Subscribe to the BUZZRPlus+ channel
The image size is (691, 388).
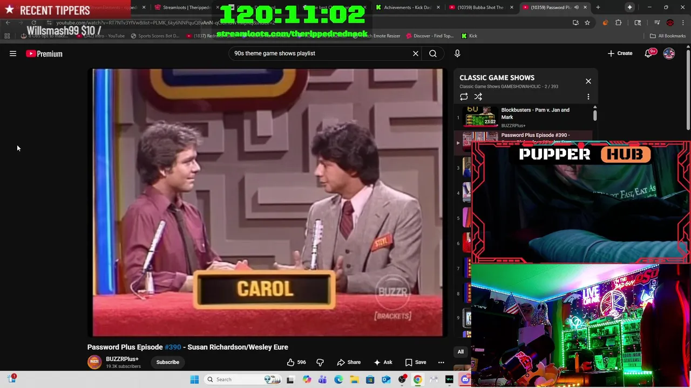coord(167,362)
